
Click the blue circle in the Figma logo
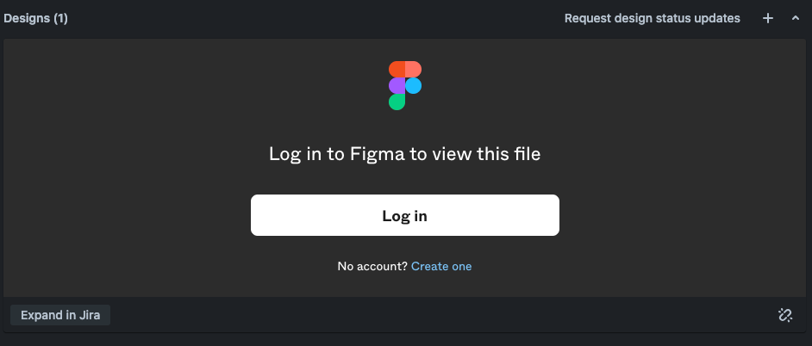413,85
